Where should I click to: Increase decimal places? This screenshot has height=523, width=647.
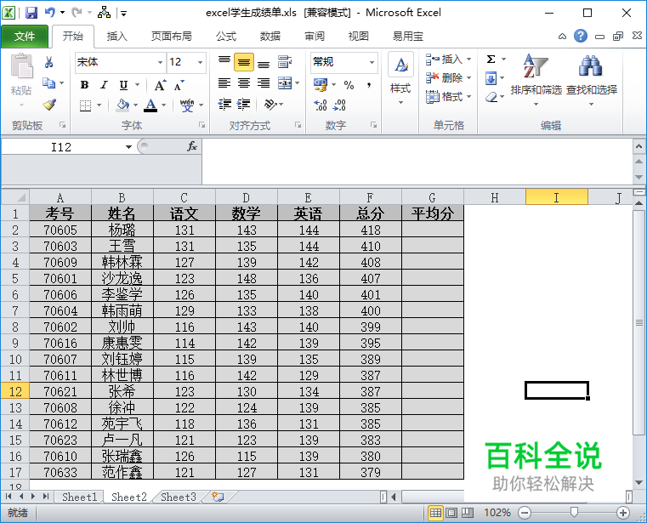coord(321,105)
